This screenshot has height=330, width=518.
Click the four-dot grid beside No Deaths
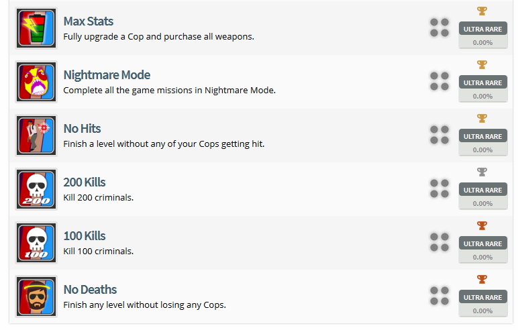coord(439,296)
